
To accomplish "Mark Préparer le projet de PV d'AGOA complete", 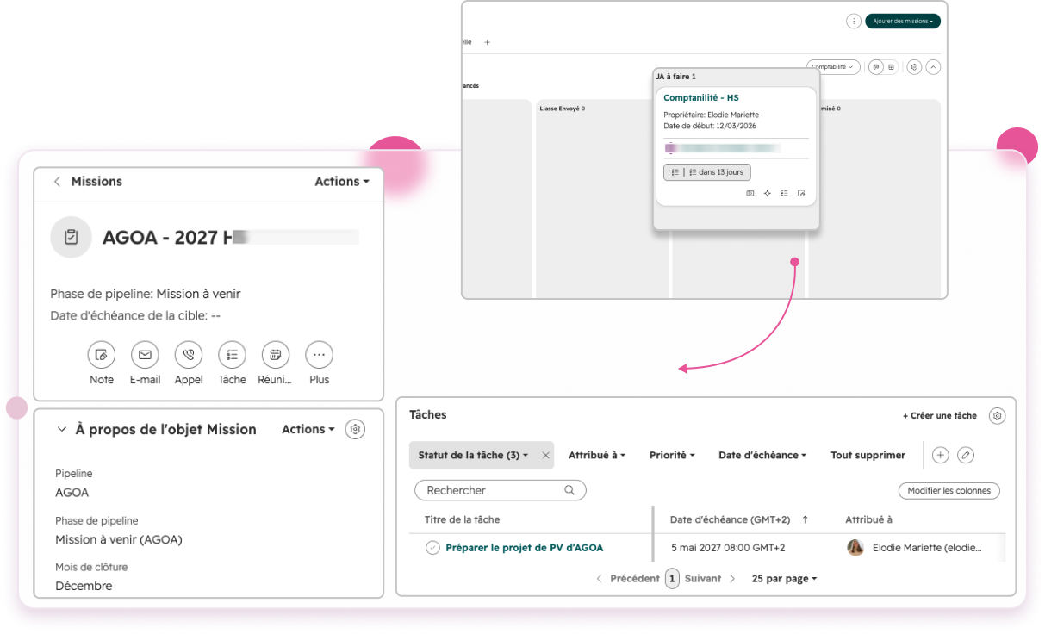I will click(432, 548).
